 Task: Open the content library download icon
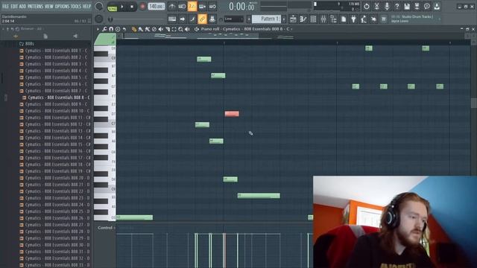point(437,6)
